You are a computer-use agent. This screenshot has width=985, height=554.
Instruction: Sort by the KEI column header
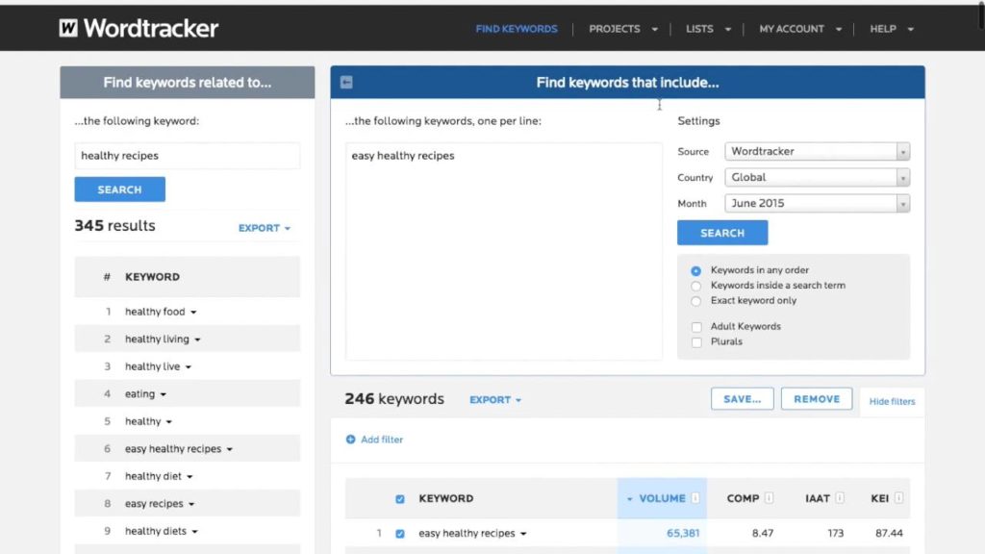point(879,498)
